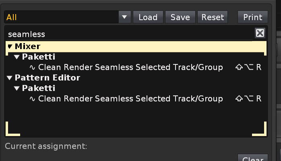The height and width of the screenshot is (161, 281).
Task: Collapse the Paketti group under Pattern Editor
Action: coord(17,89)
